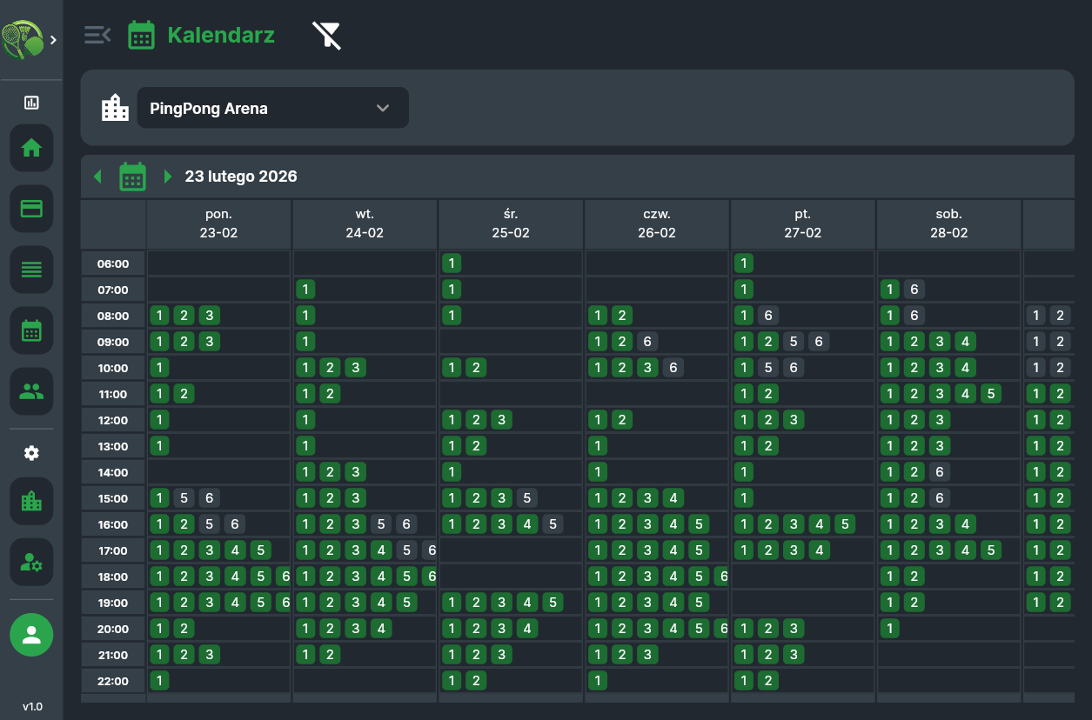Click the settings gear icon in sidebar
The image size is (1092, 720).
[31, 453]
